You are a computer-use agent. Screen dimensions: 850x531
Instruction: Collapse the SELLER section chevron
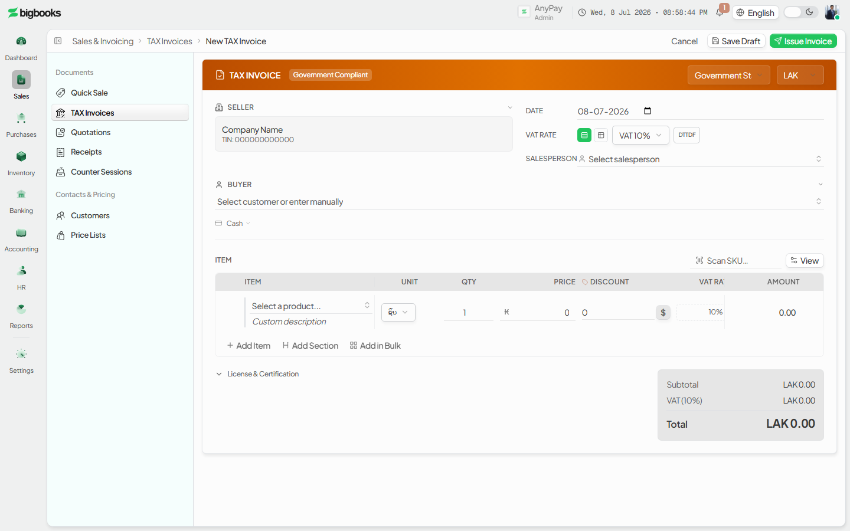[510, 107]
